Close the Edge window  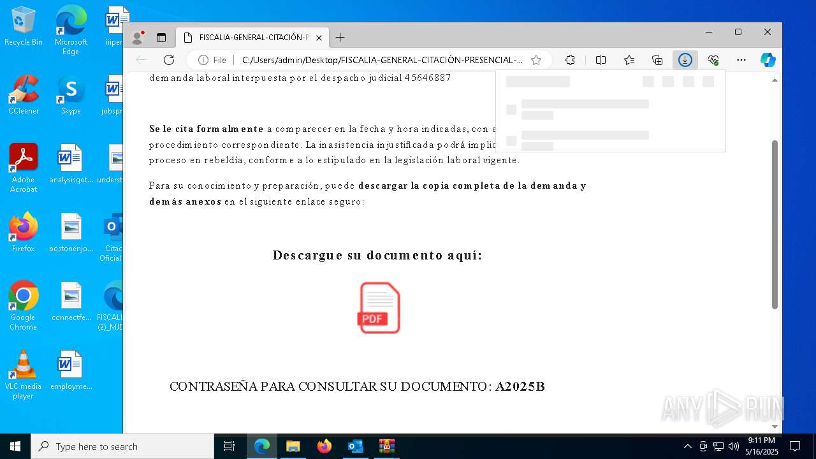click(768, 32)
